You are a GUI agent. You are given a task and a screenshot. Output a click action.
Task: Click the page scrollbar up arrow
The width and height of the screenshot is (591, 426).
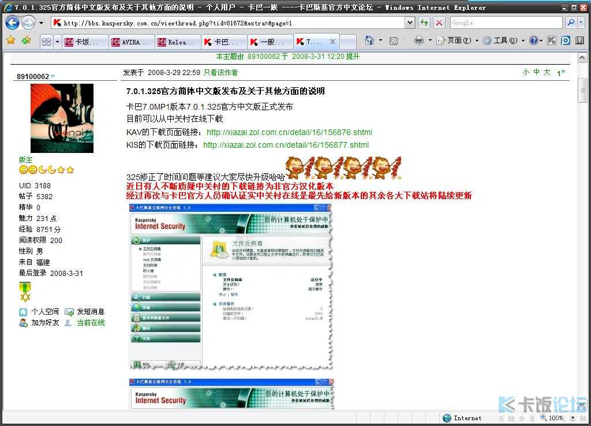[x=582, y=58]
